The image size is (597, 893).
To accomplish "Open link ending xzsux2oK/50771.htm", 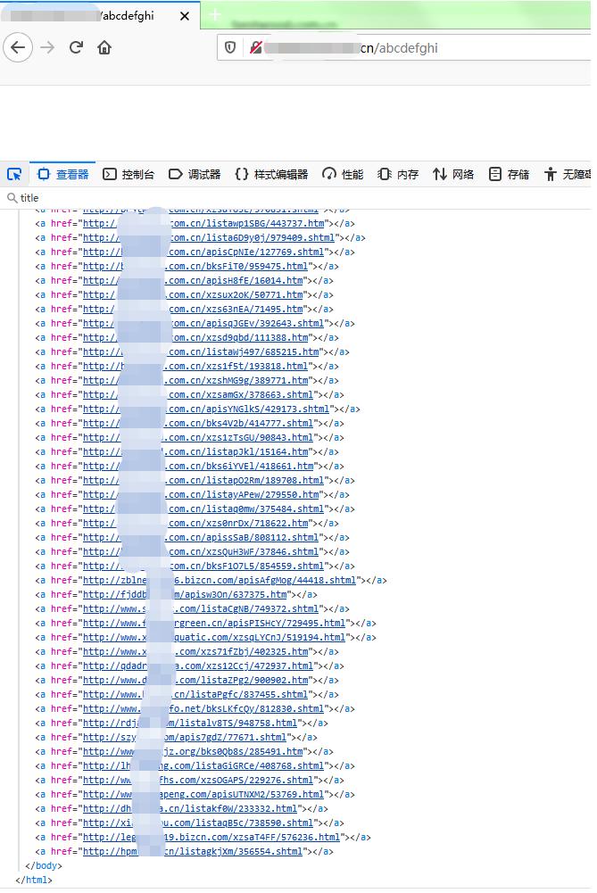I will click(193, 294).
